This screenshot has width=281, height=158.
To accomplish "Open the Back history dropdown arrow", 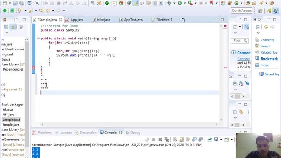I will 53,11.
